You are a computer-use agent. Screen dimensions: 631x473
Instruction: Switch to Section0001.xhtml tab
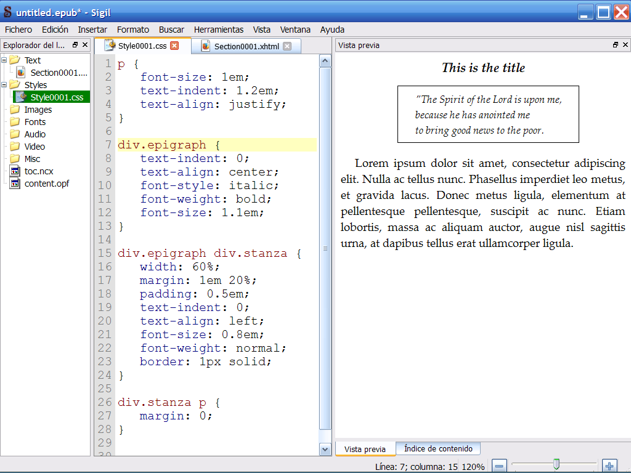point(246,46)
